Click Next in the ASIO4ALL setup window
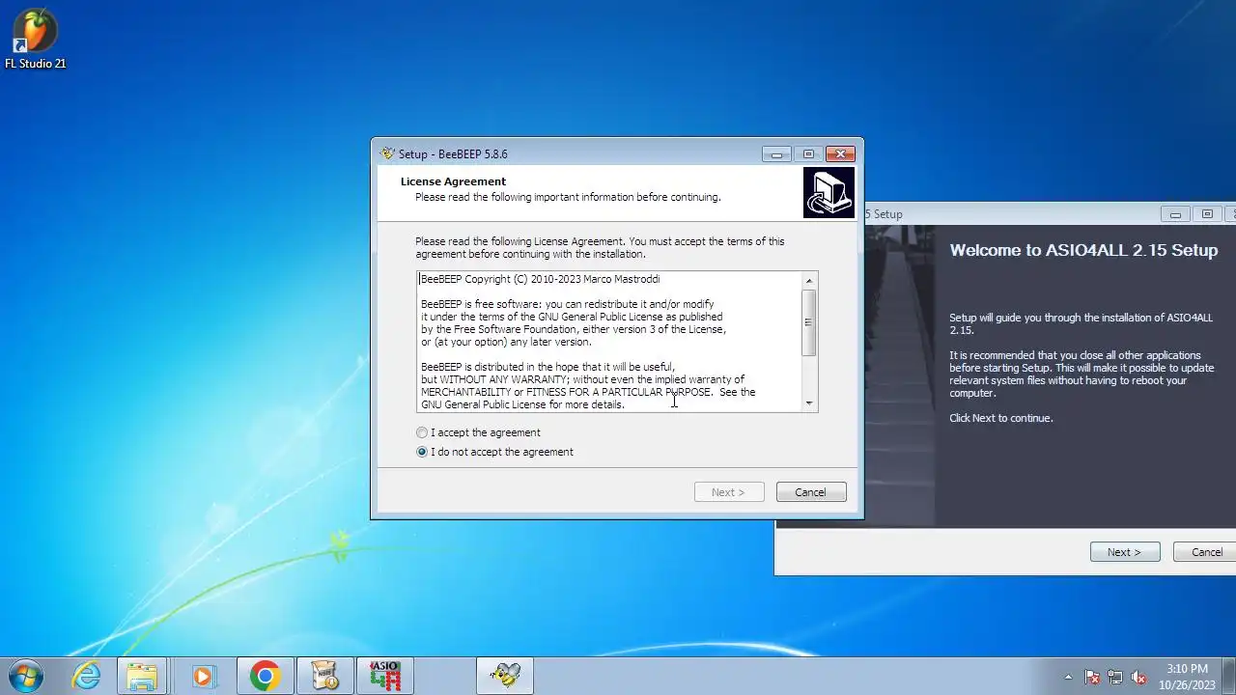This screenshot has height=695, width=1236. [x=1125, y=552]
